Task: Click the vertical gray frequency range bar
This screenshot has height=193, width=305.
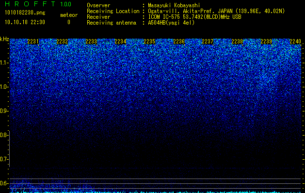Action: (9, 149)
